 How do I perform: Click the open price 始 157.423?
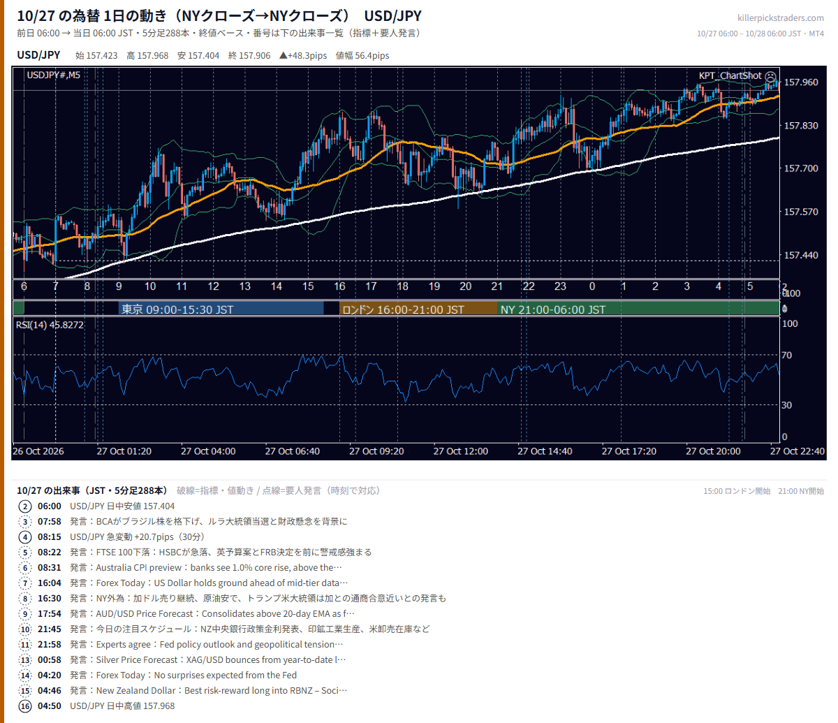coord(96,56)
